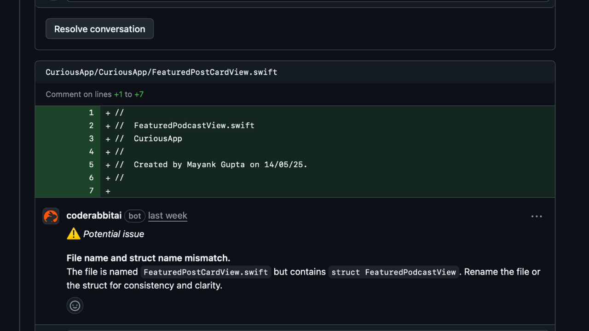Click the bot label badge
Screen dimensions: 589x331
point(135,216)
